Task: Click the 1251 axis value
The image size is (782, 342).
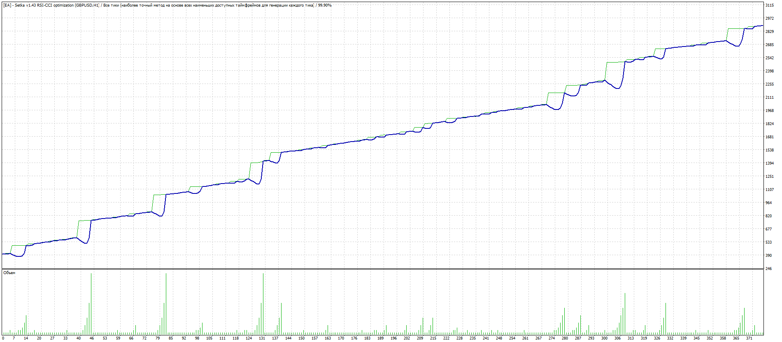Action: point(770,177)
